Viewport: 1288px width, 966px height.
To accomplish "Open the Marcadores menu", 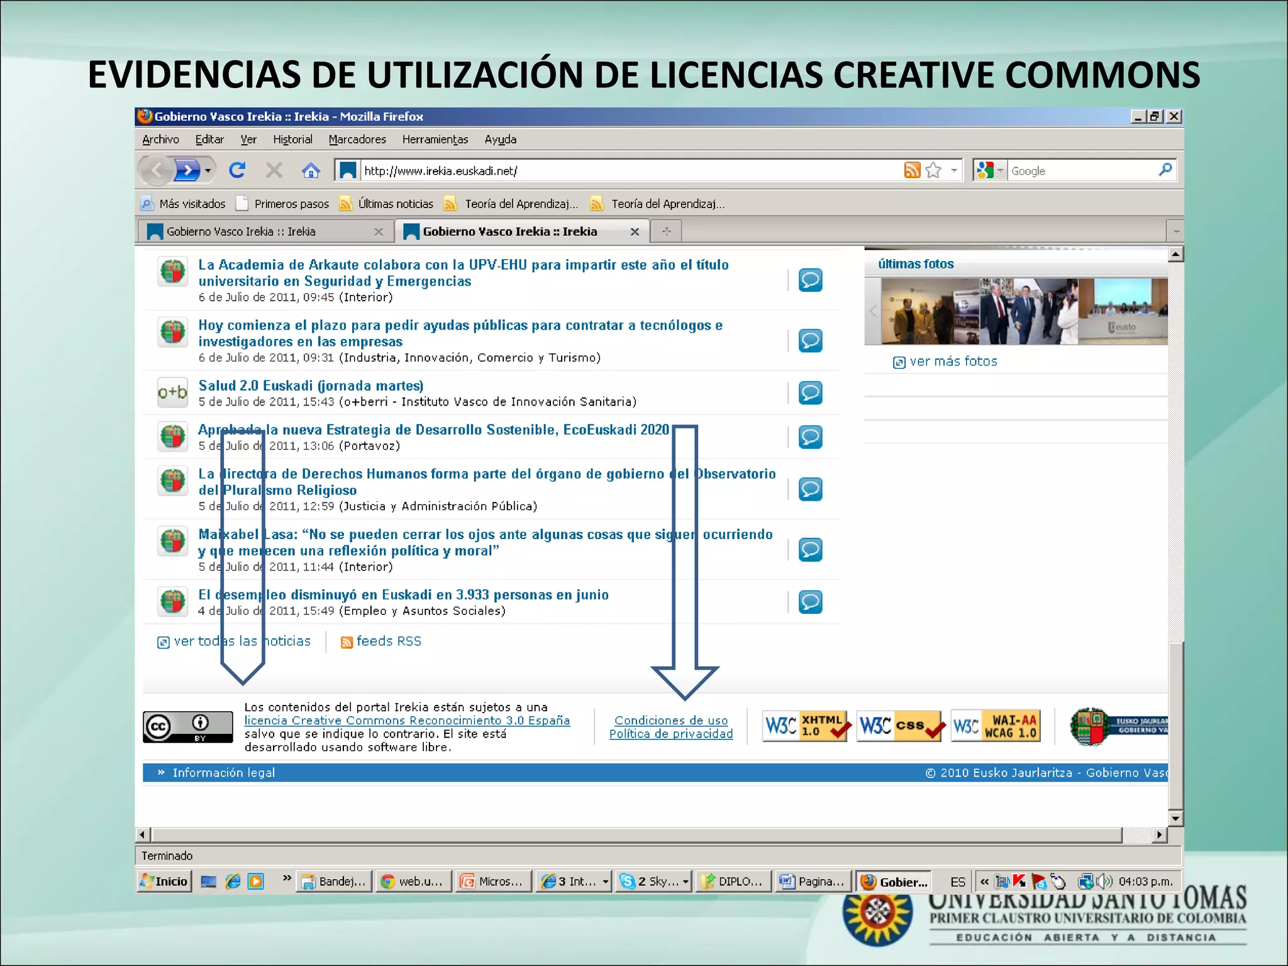I will (x=357, y=139).
